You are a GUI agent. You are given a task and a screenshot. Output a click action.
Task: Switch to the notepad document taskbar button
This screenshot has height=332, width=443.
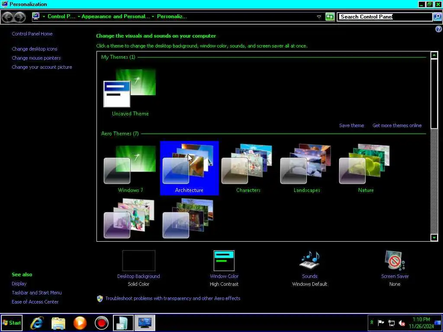[123, 322]
